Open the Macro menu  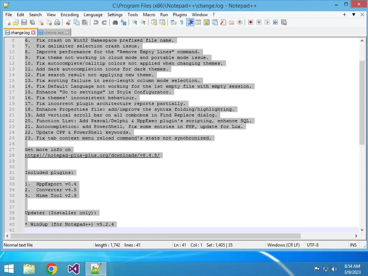pos(149,14)
